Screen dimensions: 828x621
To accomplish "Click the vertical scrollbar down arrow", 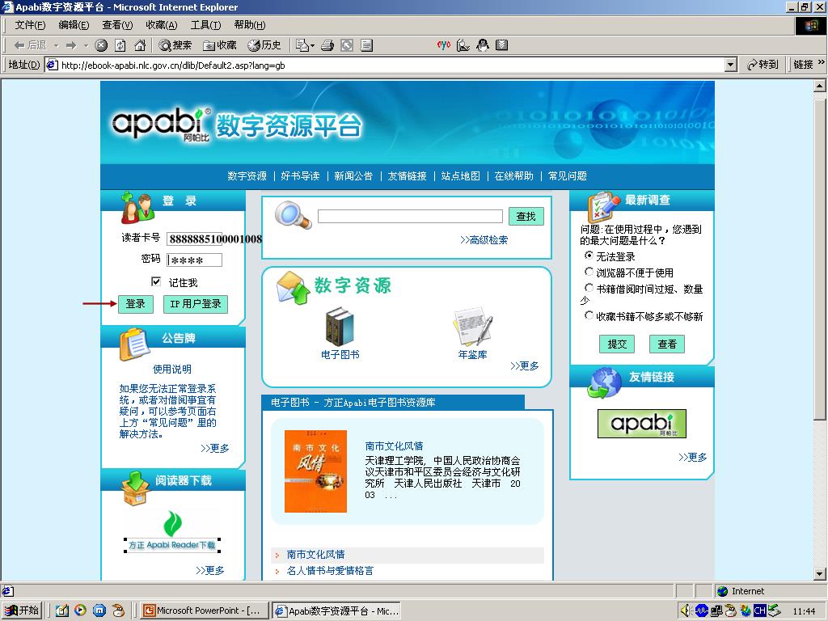I will tap(820, 573).
